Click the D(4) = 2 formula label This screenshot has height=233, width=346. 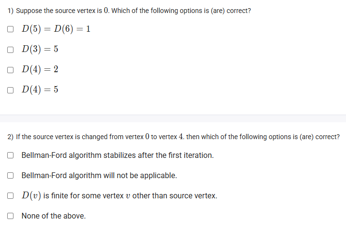pos(40,69)
